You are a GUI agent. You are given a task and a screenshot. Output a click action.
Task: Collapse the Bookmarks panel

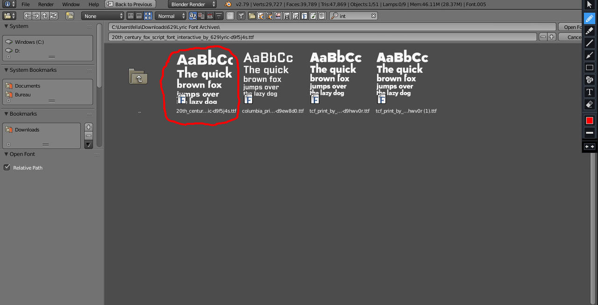point(7,114)
